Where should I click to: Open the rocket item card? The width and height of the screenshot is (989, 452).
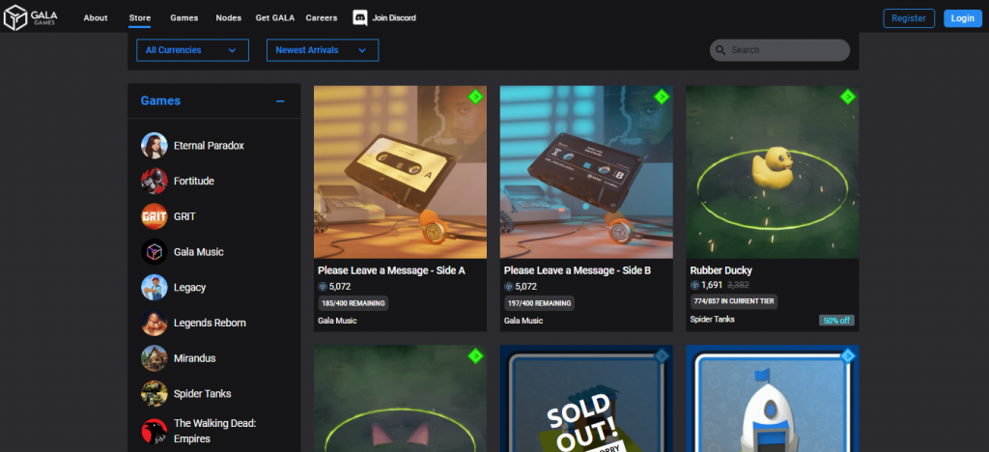(x=773, y=399)
